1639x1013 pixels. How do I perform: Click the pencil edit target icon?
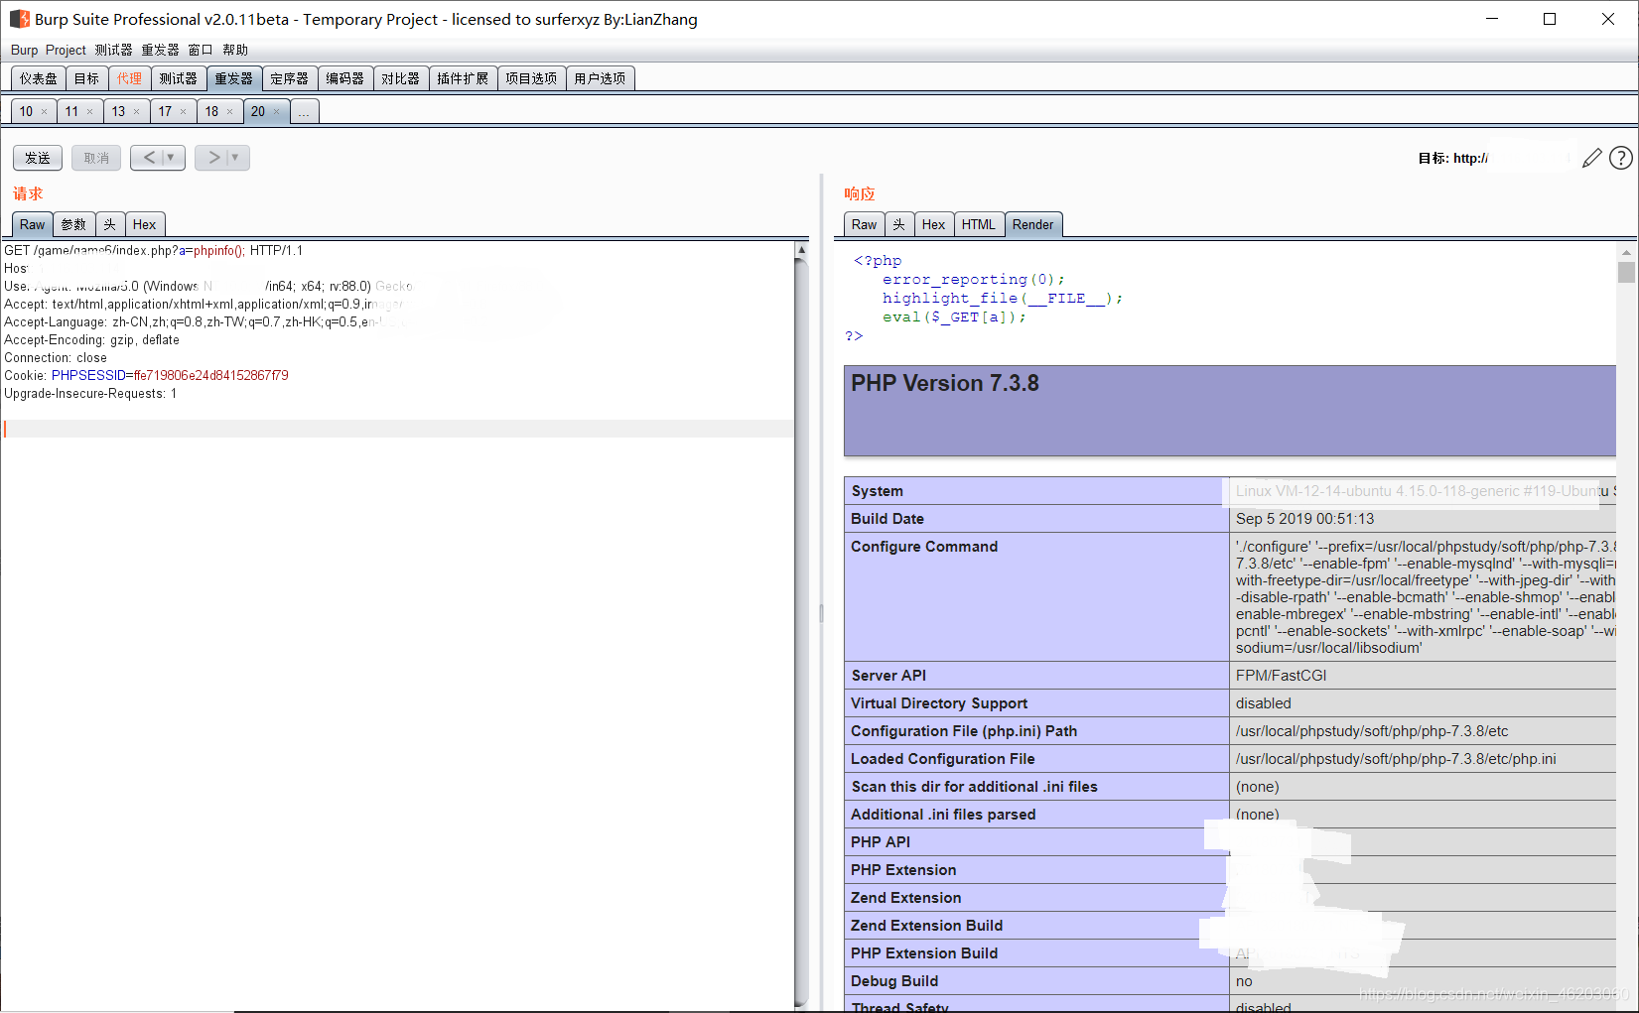[x=1592, y=158]
